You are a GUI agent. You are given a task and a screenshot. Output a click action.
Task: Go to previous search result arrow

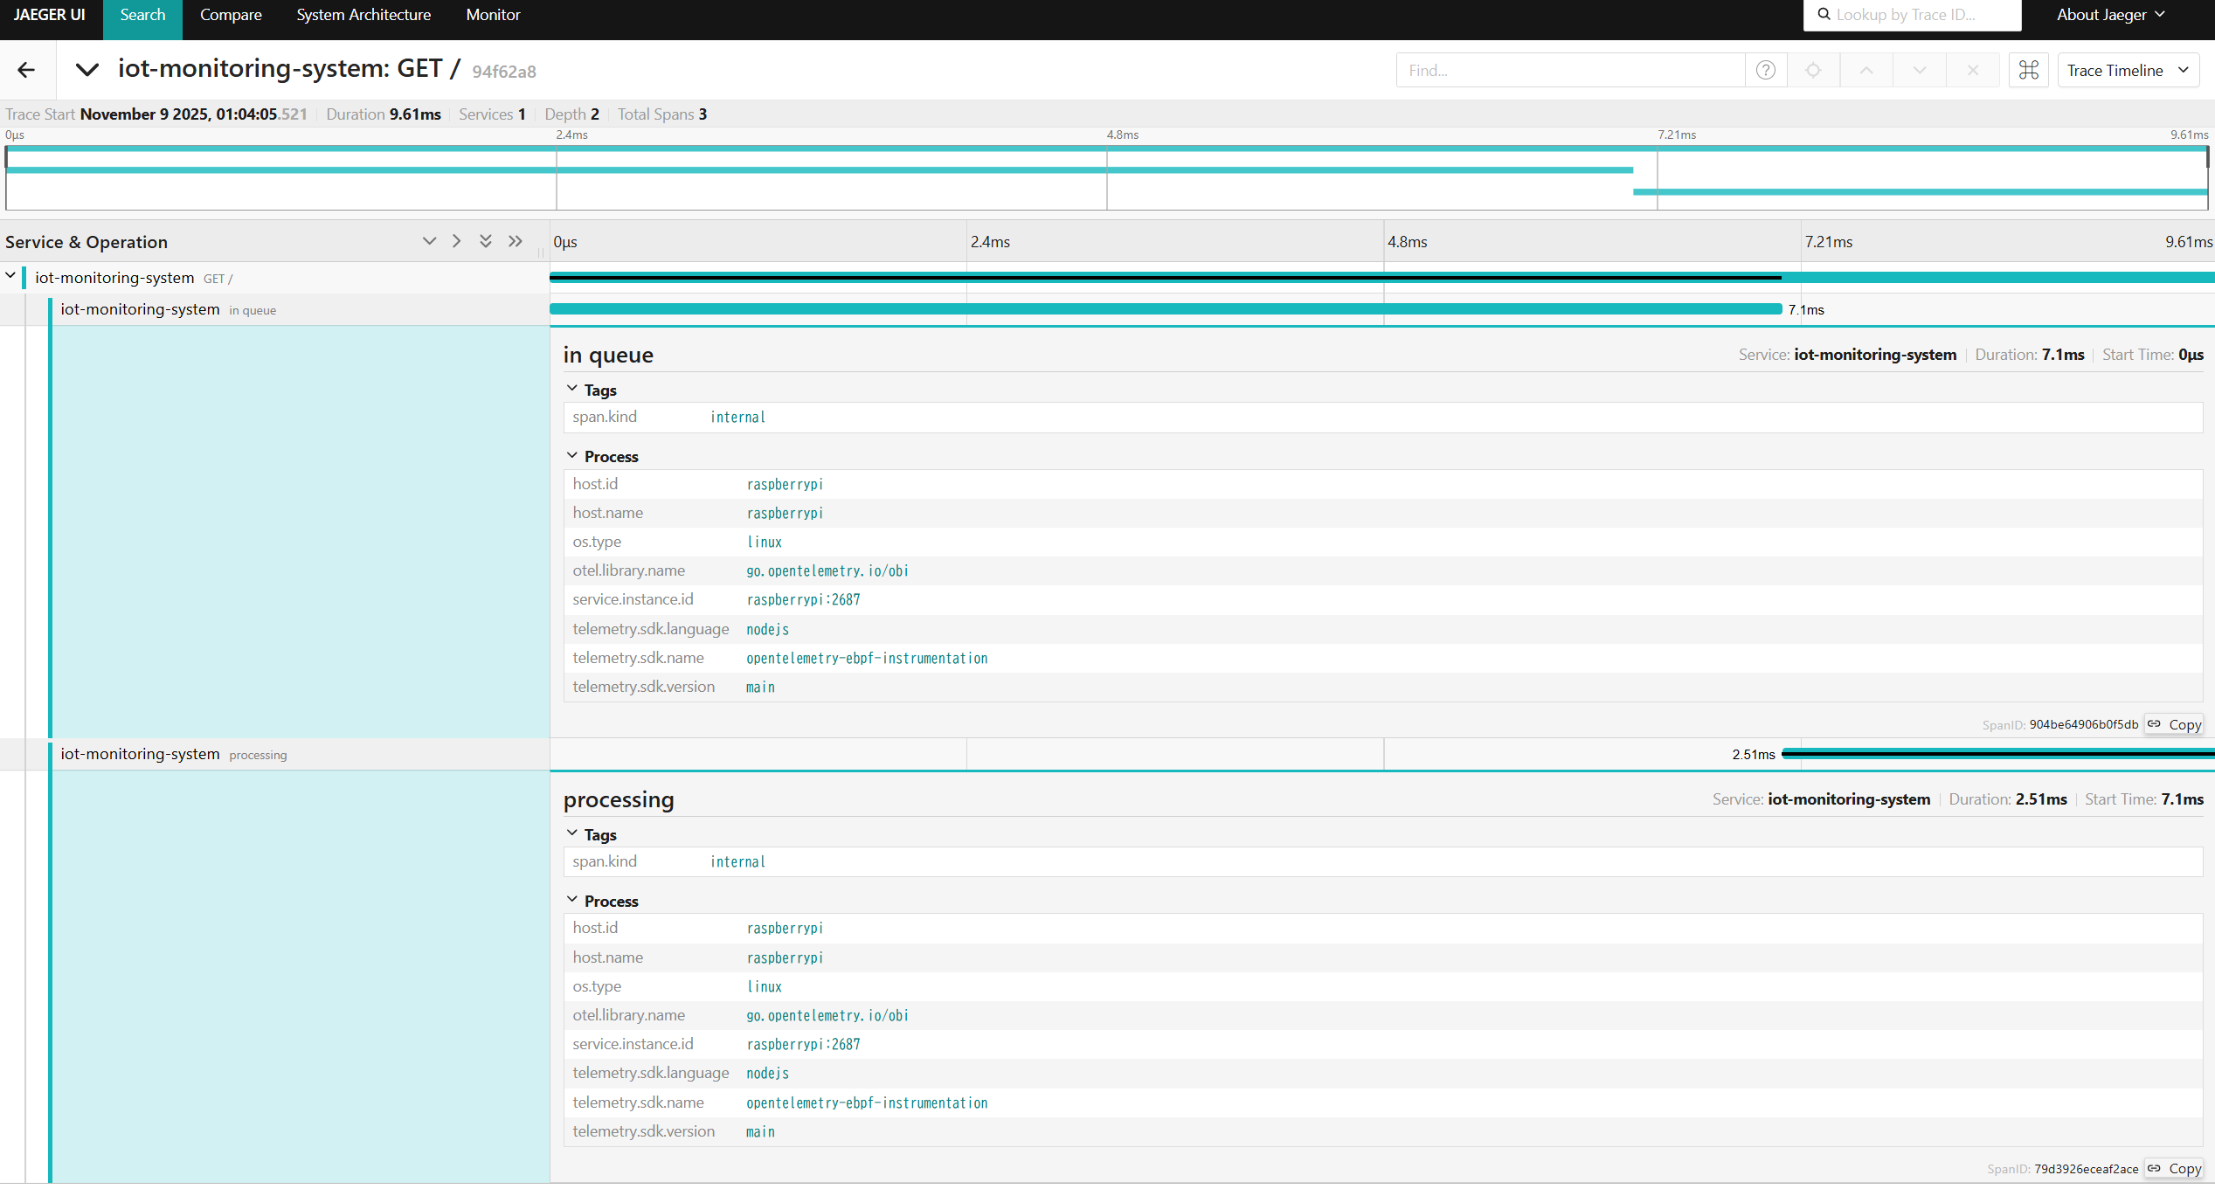1865,70
